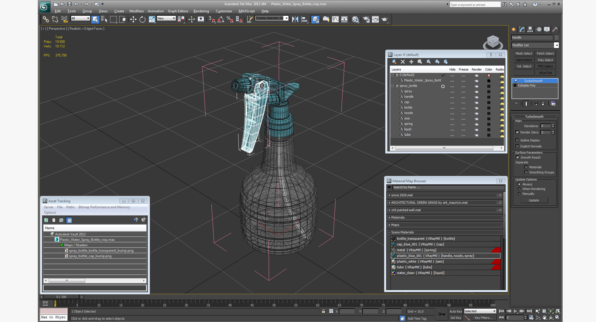The height and width of the screenshot is (322, 596).
Task: Select plastic_blue_001 material in Scene Materials
Action: (445, 256)
